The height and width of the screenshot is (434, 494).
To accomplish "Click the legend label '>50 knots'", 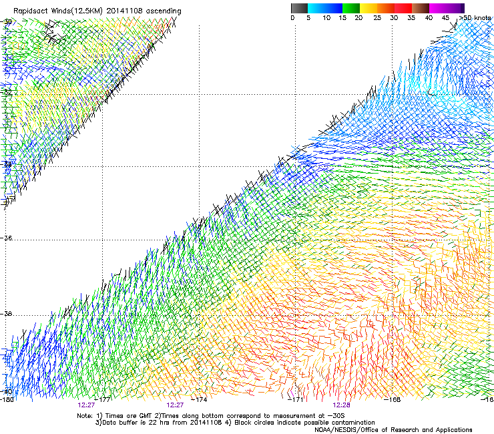I will 475,18.
